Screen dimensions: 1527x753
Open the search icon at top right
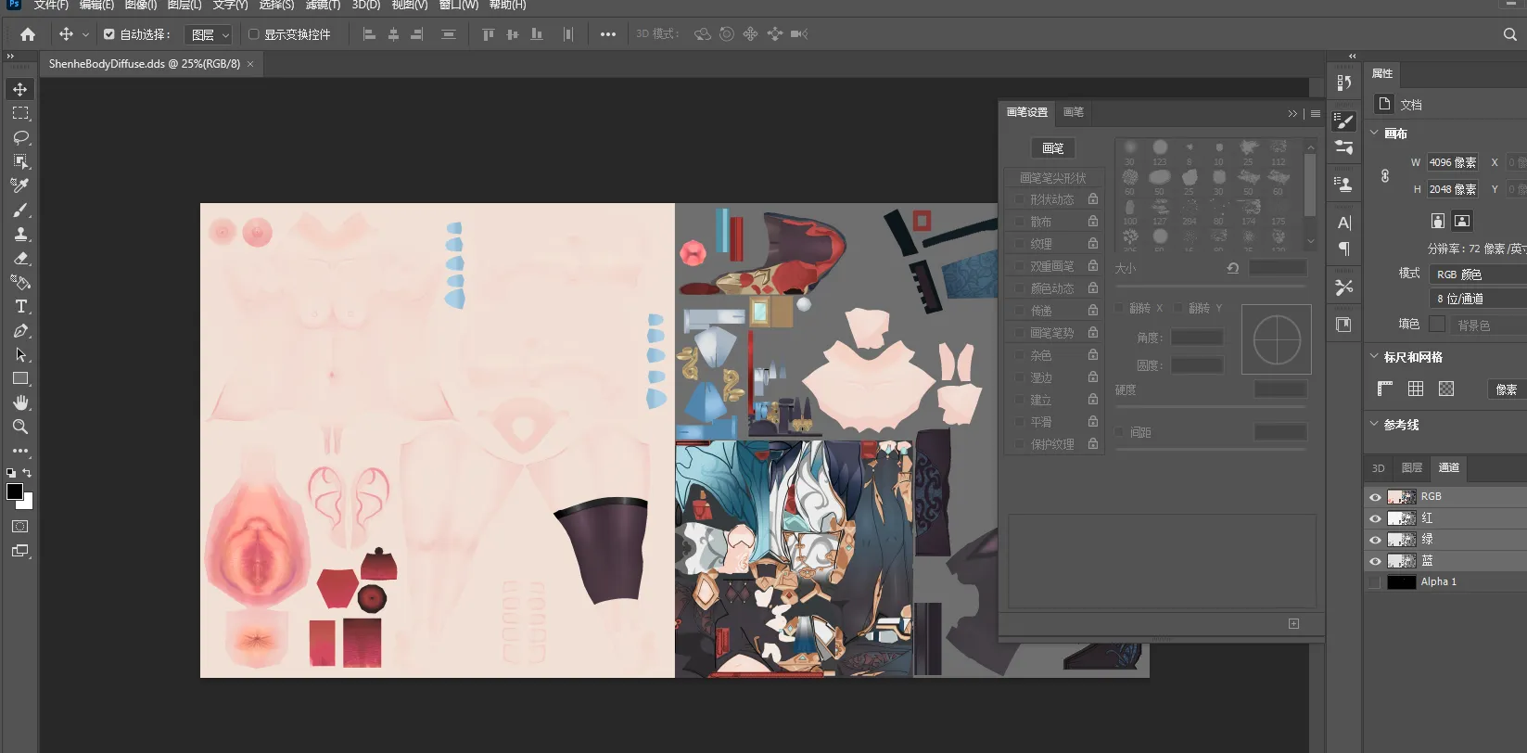pos(1509,34)
